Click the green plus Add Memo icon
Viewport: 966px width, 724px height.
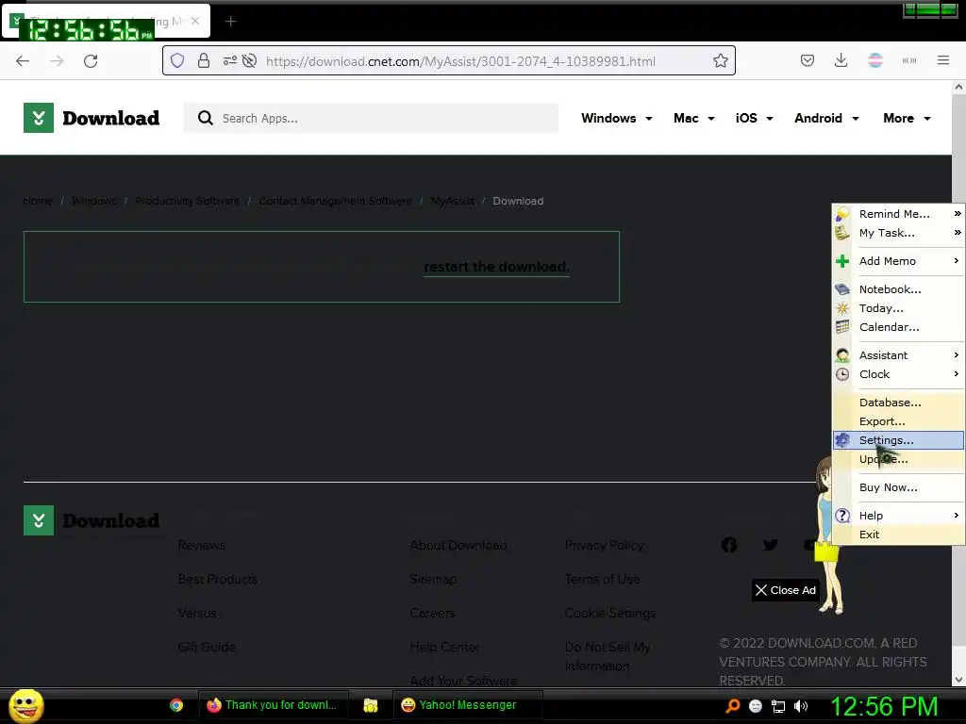(842, 261)
